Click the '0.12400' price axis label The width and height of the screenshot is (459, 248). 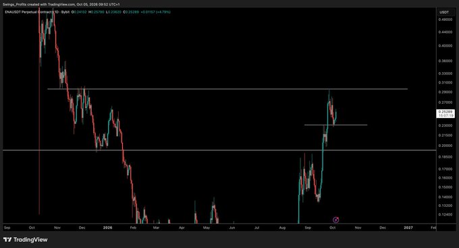tap(446, 215)
